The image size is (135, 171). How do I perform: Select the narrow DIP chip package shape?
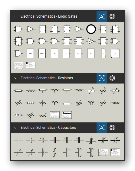[x=103, y=53]
